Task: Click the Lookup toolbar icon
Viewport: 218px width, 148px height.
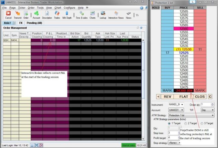Action: (103, 15)
